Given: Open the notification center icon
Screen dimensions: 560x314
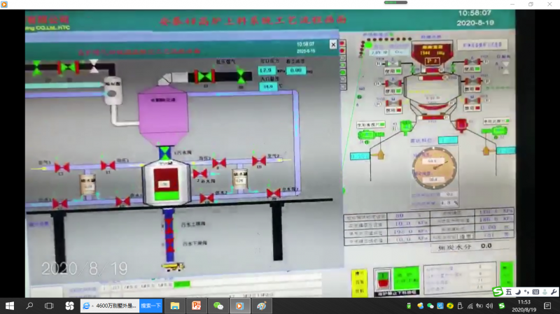Looking at the screenshot, I should 547,306.
